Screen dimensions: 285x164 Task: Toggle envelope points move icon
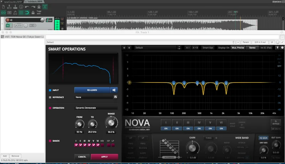point(15,13)
